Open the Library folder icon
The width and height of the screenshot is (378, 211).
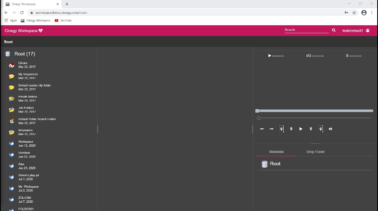(x=12, y=65)
